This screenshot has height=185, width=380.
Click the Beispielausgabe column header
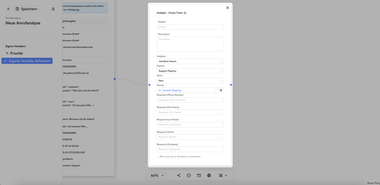point(85,21)
